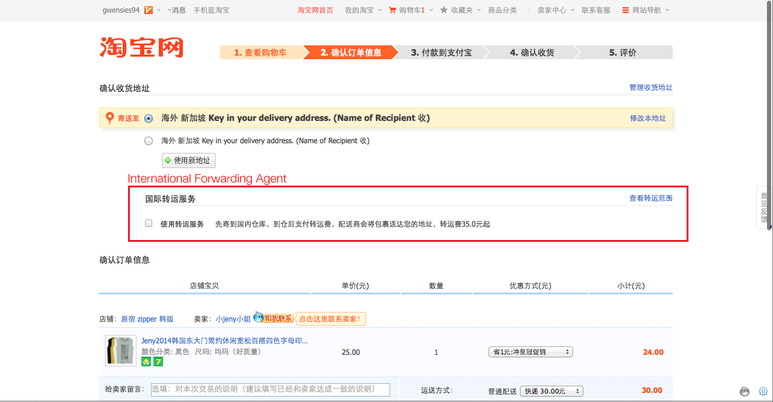This screenshot has width=773, height=402.
Task: Click step 2. 确认订单信息
Action: (x=351, y=53)
